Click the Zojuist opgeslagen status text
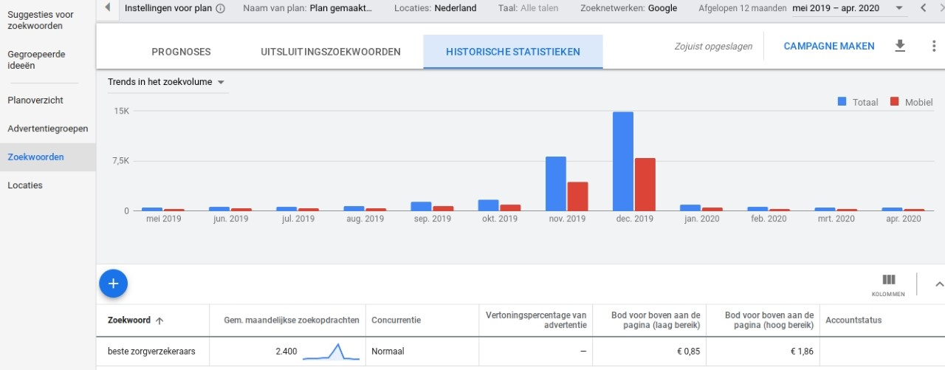Viewport: 945px width, 370px height. [713, 47]
